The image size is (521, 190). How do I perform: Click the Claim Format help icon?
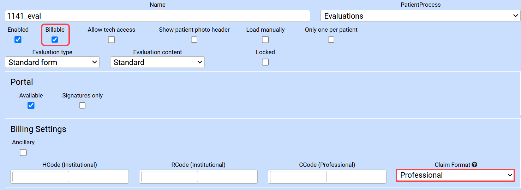(474, 165)
